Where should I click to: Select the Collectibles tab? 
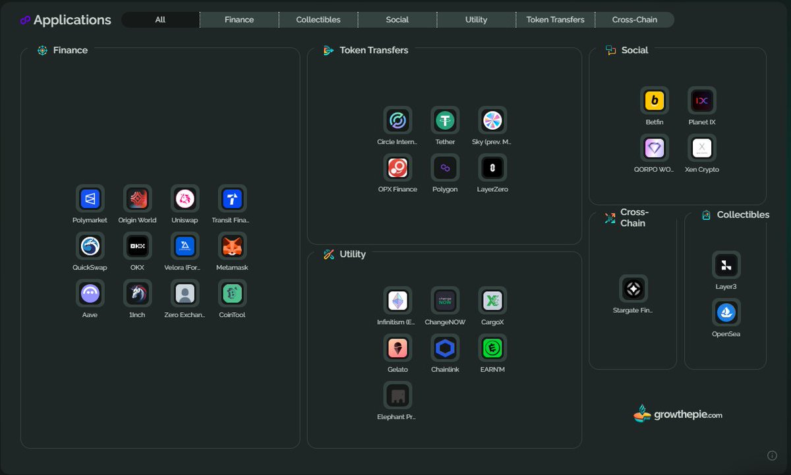tap(318, 20)
